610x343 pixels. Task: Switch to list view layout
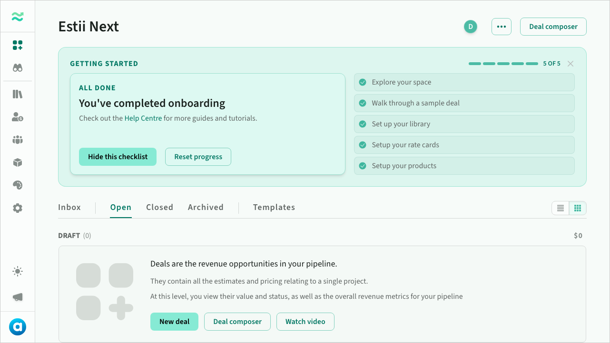coord(561,208)
